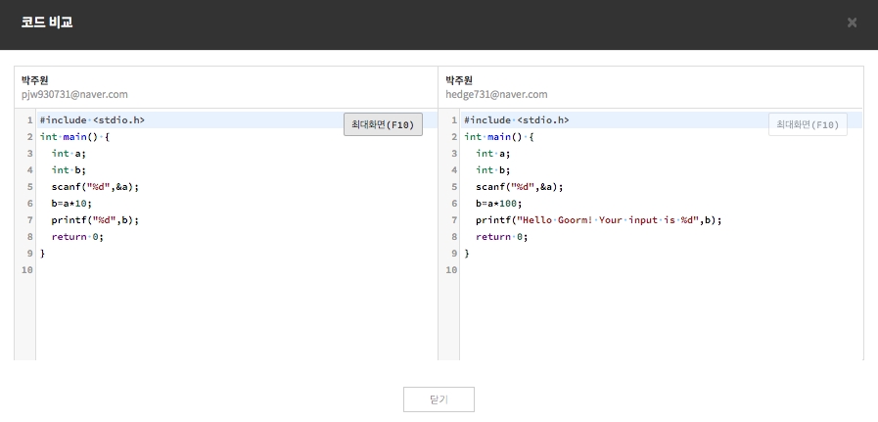The width and height of the screenshot is (878, 422).
Task: Select the hedge731@naver.com email text
Action: (495, 95)
